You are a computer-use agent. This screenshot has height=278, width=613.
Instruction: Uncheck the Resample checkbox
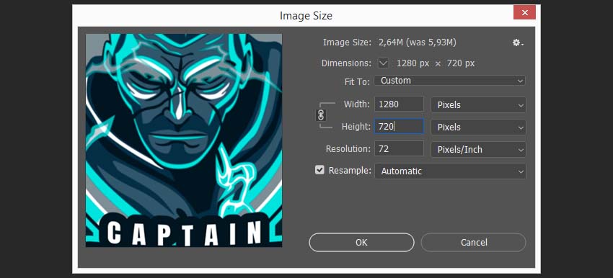click(x=319, y=170)
